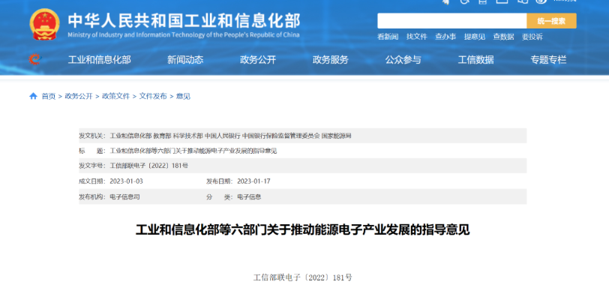The image size is (609, 291).
Task: Go to 政务公开 in the breadcrumb
Action: [79, 96]
